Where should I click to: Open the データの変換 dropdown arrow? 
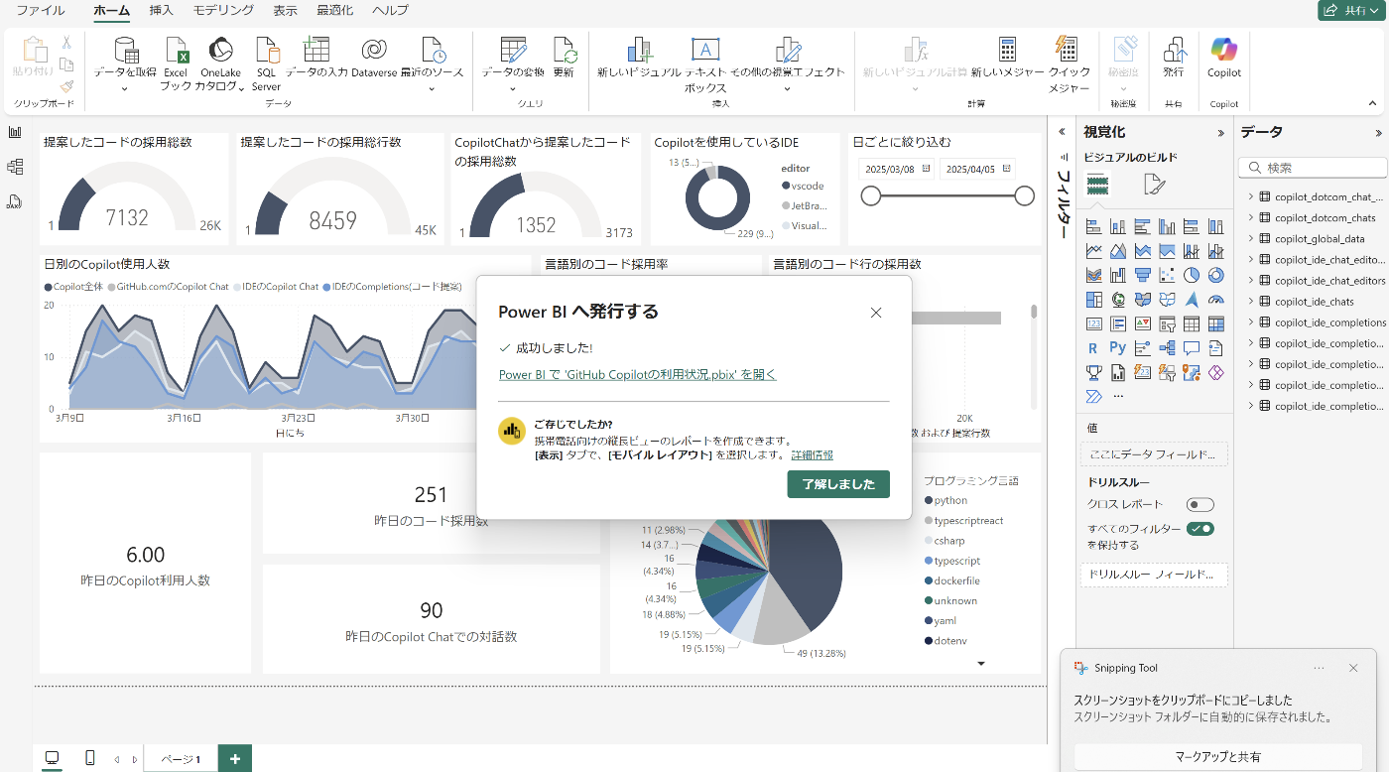point(513,88)
